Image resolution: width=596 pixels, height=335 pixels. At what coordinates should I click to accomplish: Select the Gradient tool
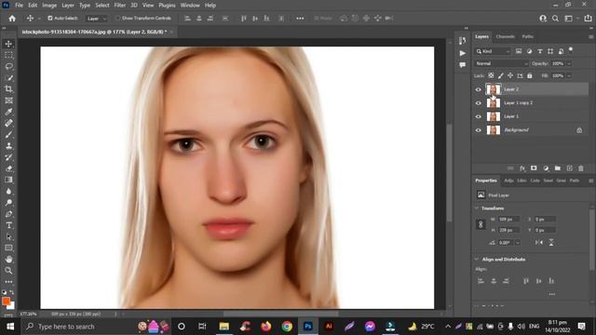(8, 180)
